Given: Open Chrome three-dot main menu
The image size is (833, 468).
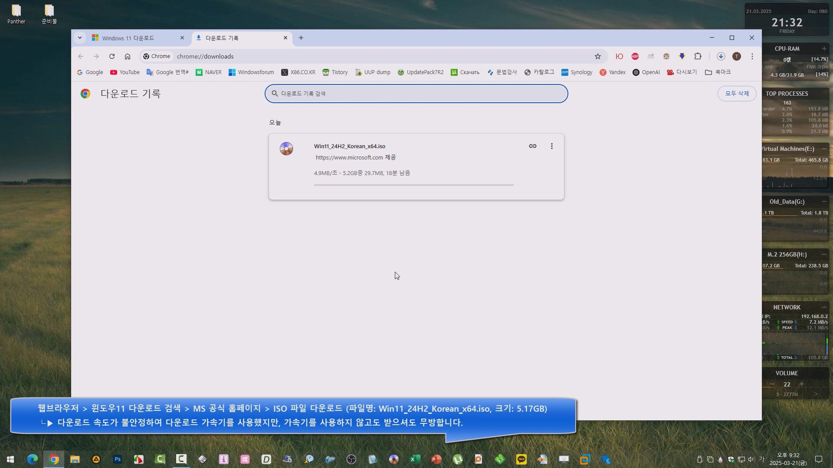Looking at the screenshot, I should point(752,56).
